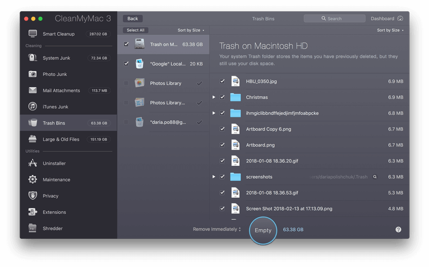Image resolution: width=429 pixels, height=267 pixels.
Task: Click the daria.po88 trash icon
Action: click(139, 122)
